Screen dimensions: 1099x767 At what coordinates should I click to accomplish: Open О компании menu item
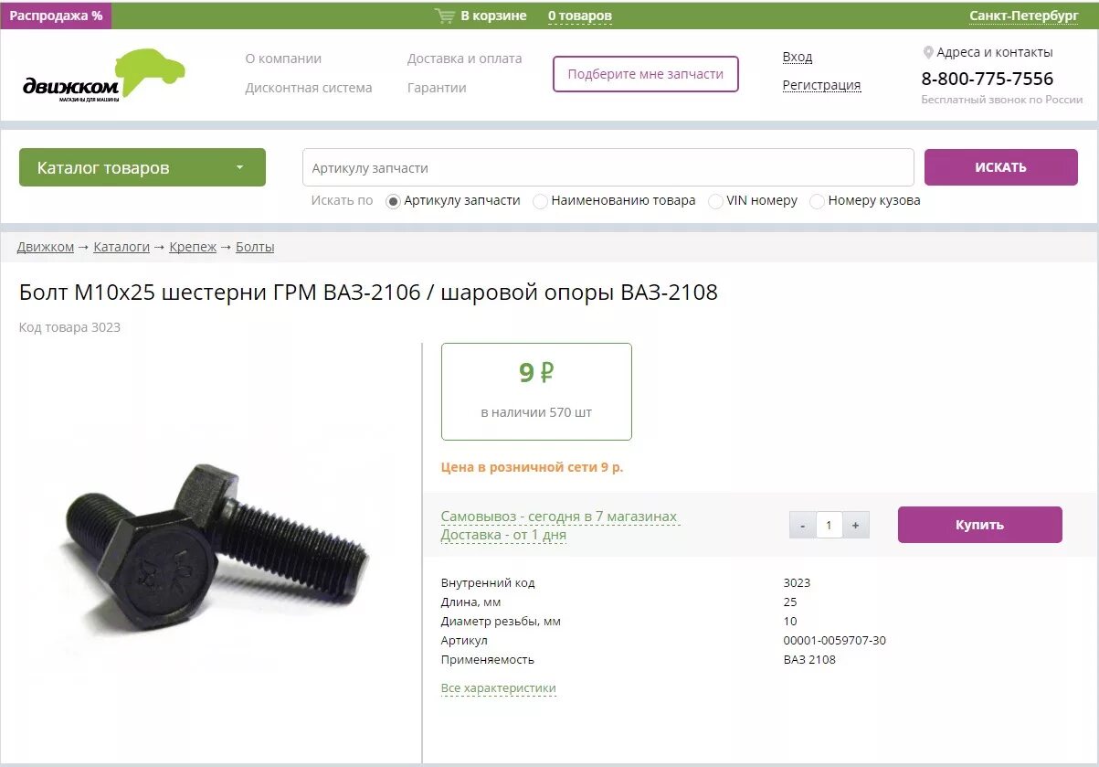coord(283,59)
